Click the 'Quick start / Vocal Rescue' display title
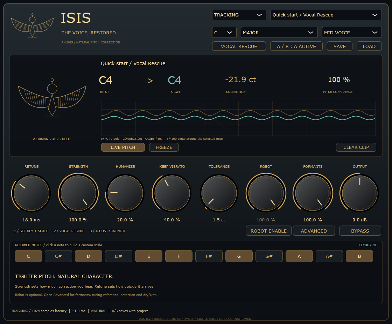This screenshot has width=392, height=324. tap(133, 63)
